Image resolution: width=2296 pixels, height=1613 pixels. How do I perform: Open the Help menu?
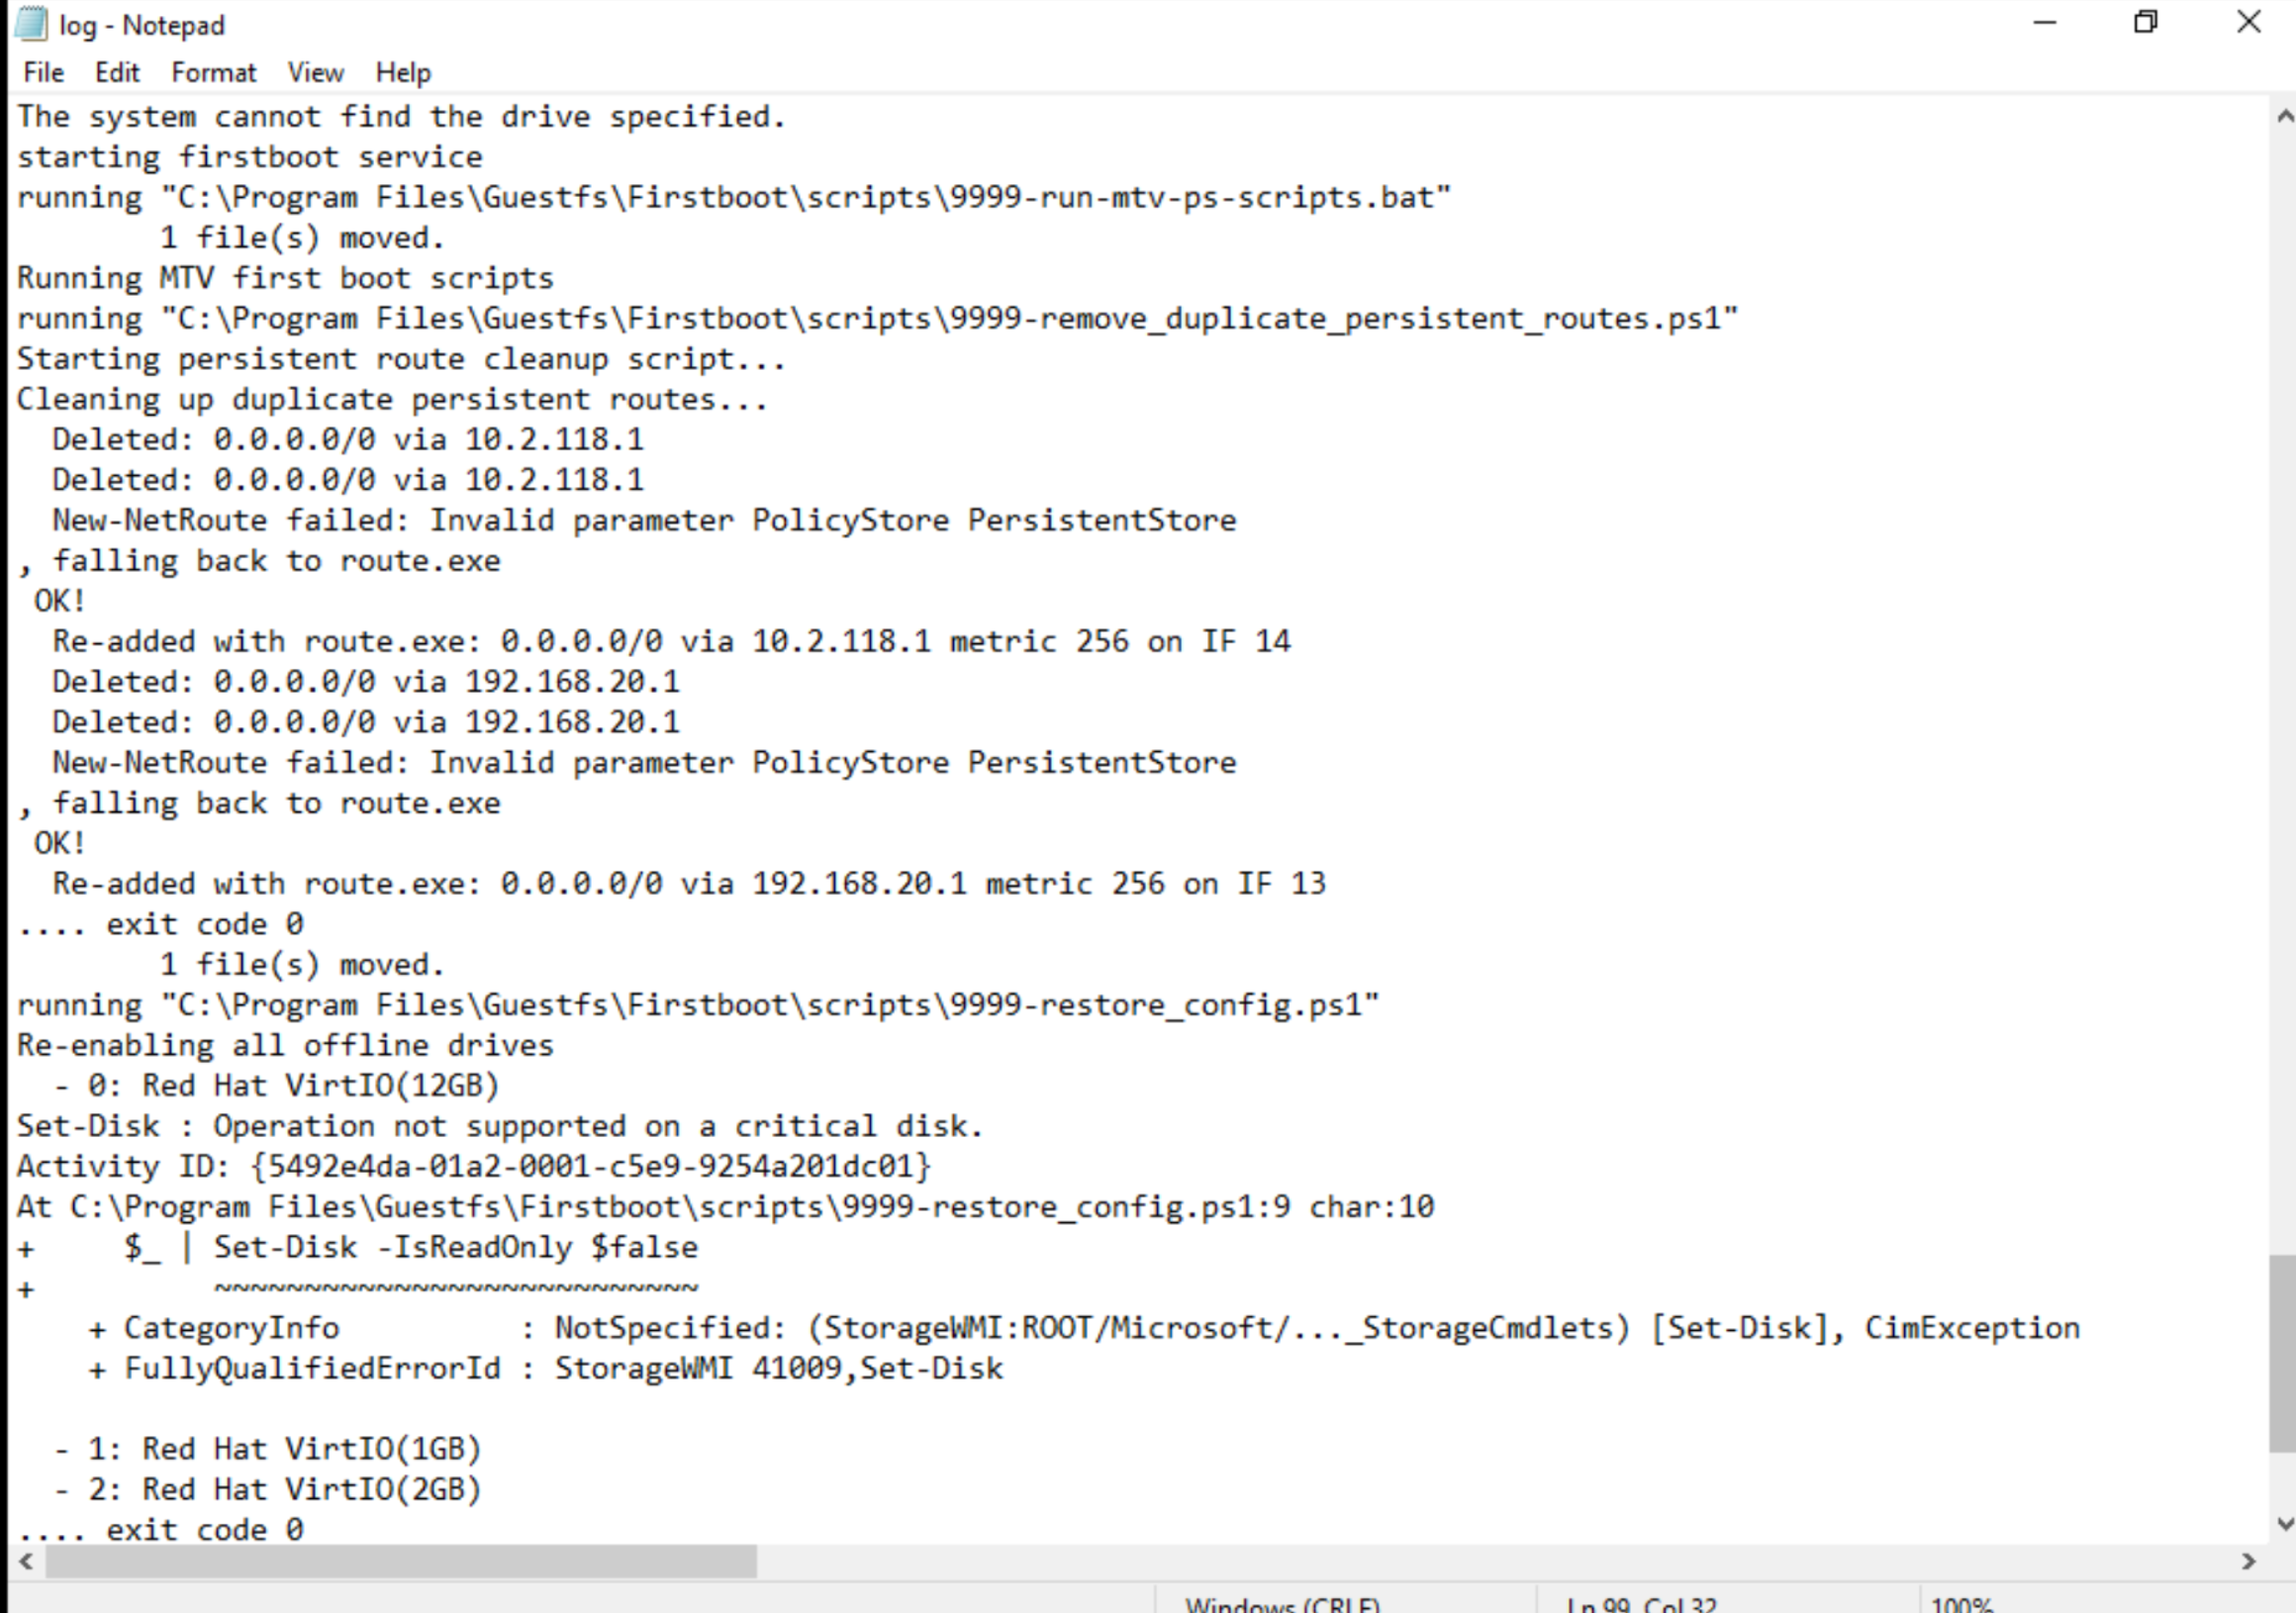(x=403, y=73)
